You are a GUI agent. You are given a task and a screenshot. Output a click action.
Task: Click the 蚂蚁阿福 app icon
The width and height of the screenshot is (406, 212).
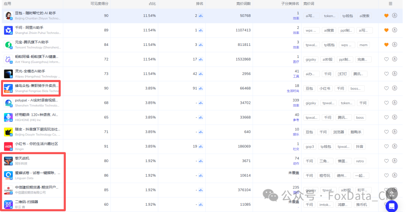tap(8, 59)
